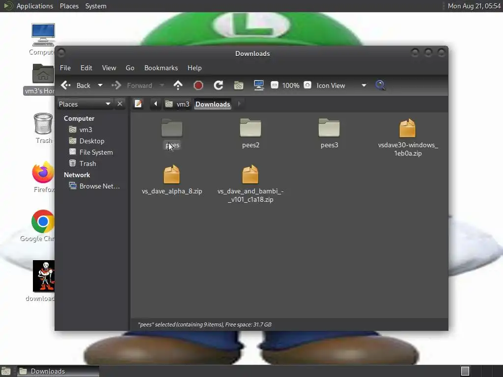The width and height of the screenshot is (503, 377).
Task: Open the Bookmarks menu
Action: (161, 68)
